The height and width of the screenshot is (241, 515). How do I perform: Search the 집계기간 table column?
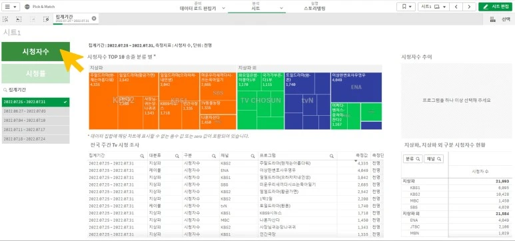click(142, 156)
